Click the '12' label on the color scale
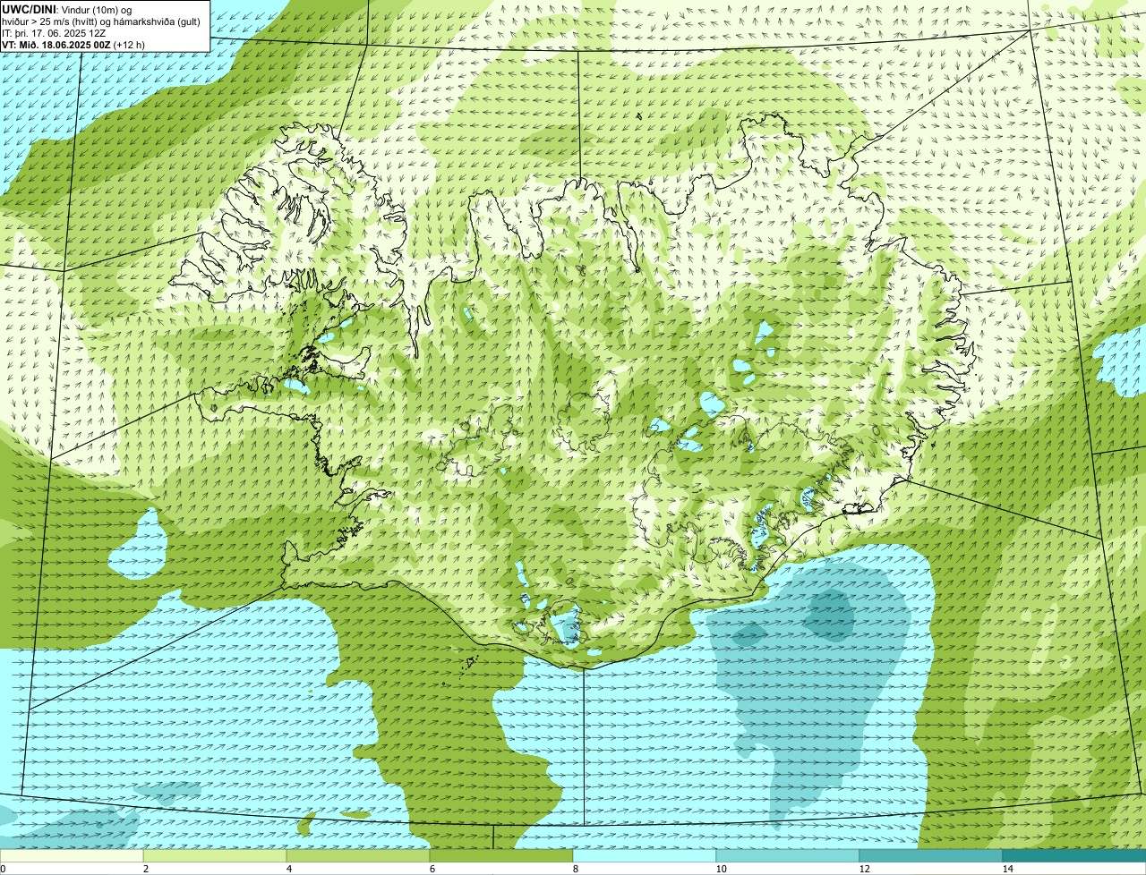This screenshot has width=1146, height=875. [x=864, y=869]
